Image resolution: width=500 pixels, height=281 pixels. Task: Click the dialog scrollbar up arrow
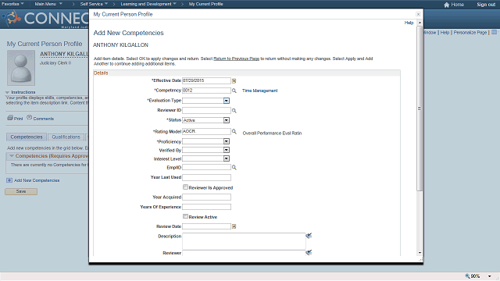(420, 23)
